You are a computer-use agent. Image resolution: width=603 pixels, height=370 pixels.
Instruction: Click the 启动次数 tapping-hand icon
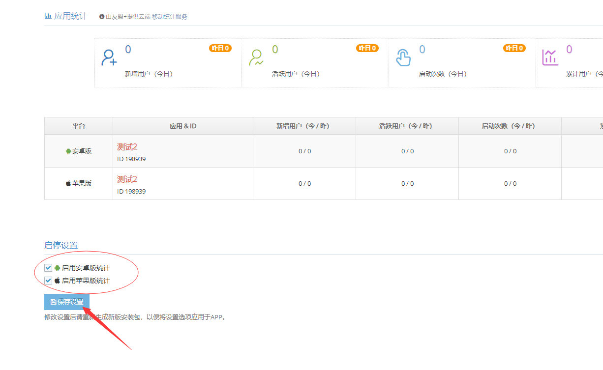tap(403, 57)
